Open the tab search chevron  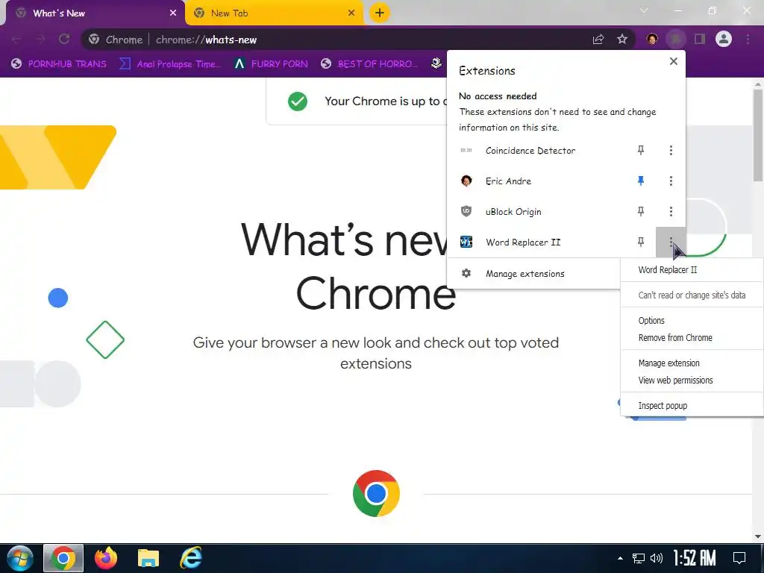[x=644, y=10]
